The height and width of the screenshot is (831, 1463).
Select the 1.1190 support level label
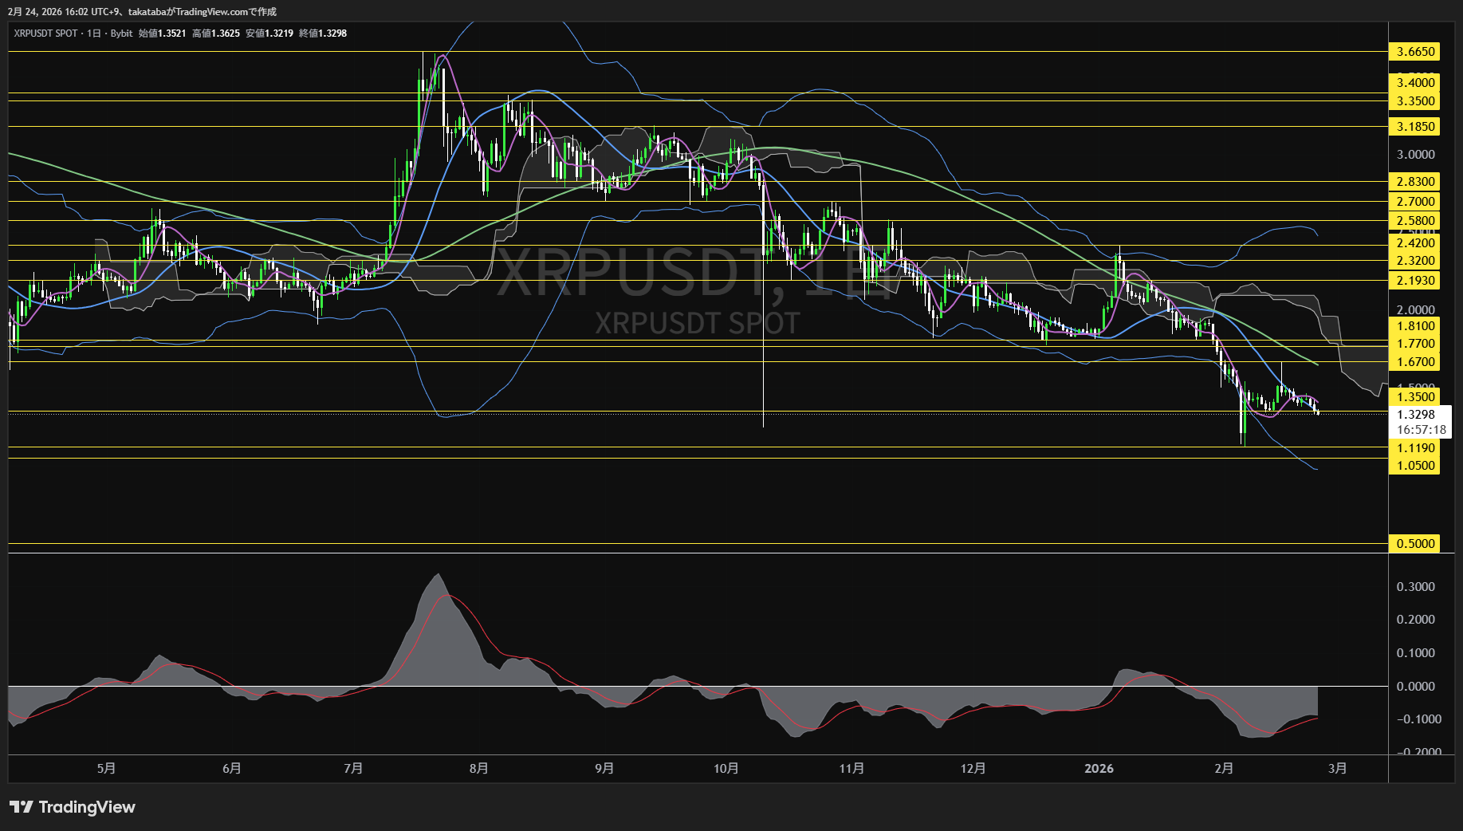tap(1415, 448)
